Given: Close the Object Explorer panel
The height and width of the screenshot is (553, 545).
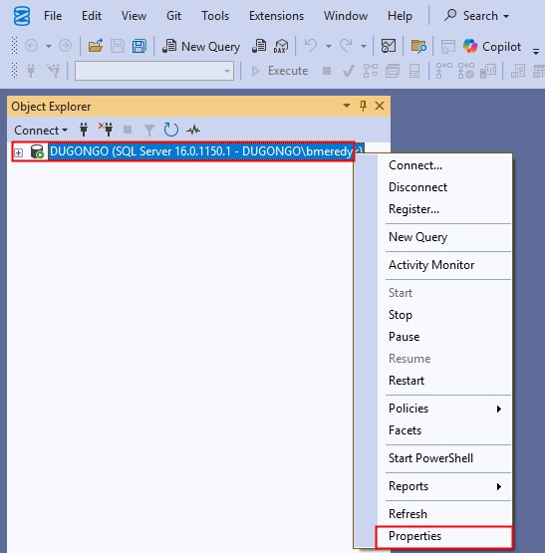Looking at the screenshot, I should pyautogui.click(x=380, y=106).
